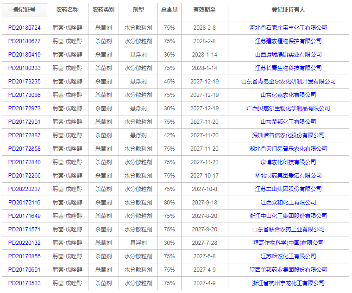352x293 pixels.
Task: Open holder 湖北省天门易普乐农化有限公司
Action: (x=288, y=149)
